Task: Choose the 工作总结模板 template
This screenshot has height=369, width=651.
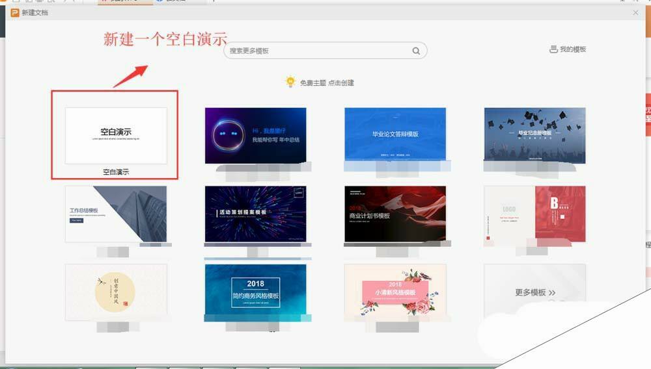Action: click(116, 214)
